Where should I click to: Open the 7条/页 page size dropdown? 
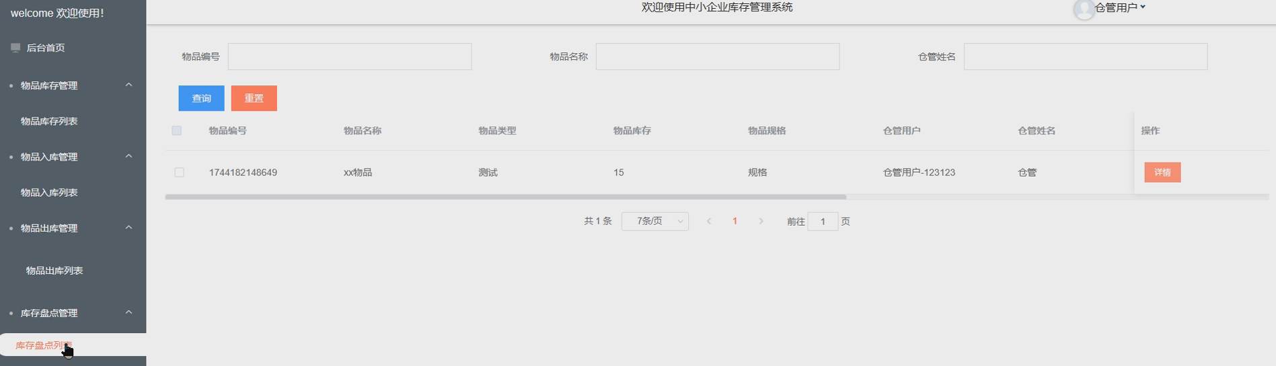pos(655,221)
